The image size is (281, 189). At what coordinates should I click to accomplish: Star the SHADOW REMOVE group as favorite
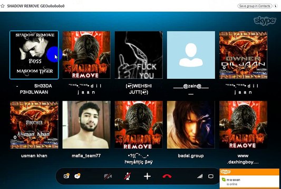pos(3,6)
